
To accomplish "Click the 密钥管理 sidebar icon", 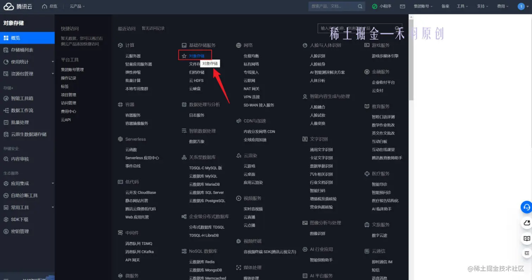I will (6, 231).
